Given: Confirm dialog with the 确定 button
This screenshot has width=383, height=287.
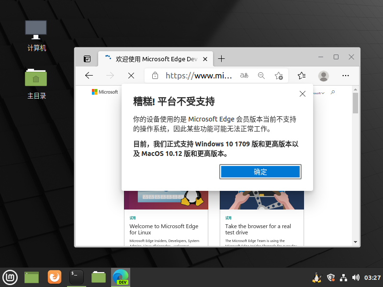Looking at the screenshot, I should click(x=260, y=172).
